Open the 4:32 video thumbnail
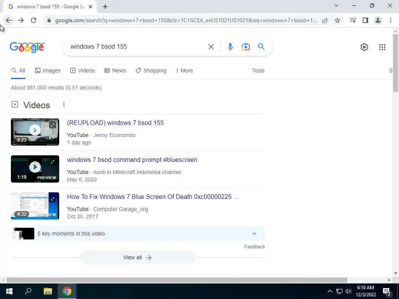Viewport: 399px width, 299px height. click(35, 206)
